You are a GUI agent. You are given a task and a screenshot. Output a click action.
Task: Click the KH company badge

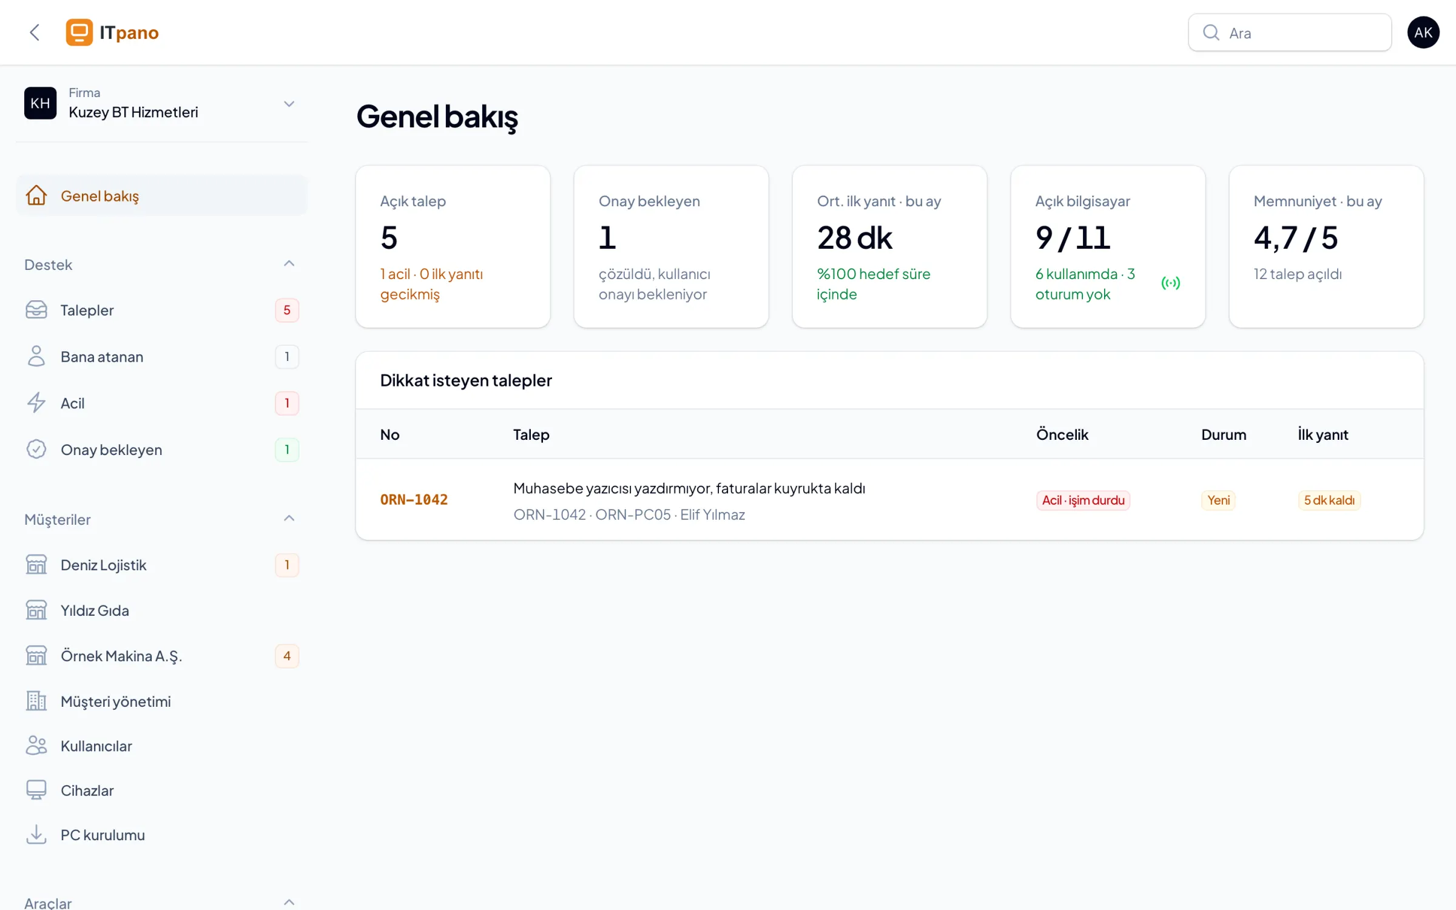tap(40, 103)
